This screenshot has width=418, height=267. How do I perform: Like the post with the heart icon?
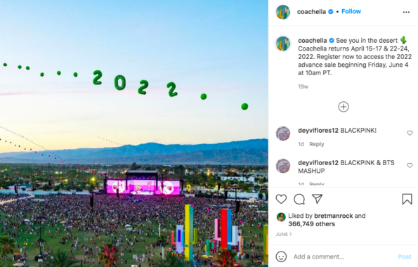click(x=281, y=199)
